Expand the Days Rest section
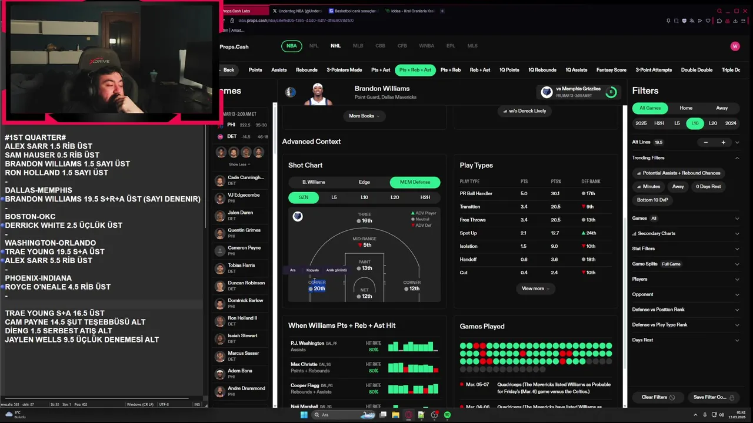The width and height of the screenshot is (753, 423). (685, 340)
